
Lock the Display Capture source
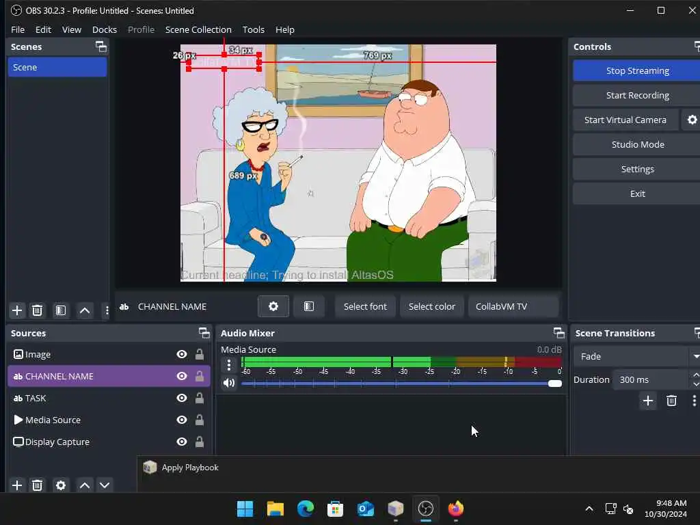coord(200,442)
